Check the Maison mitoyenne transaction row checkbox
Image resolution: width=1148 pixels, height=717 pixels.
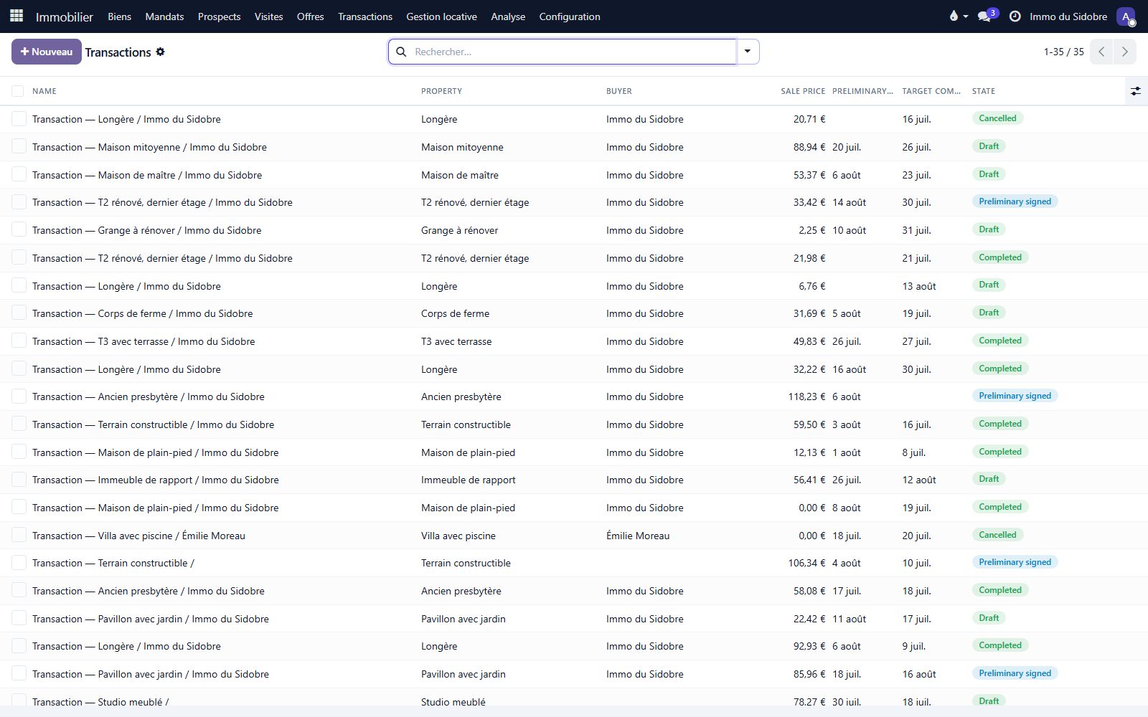pos(19,146)
